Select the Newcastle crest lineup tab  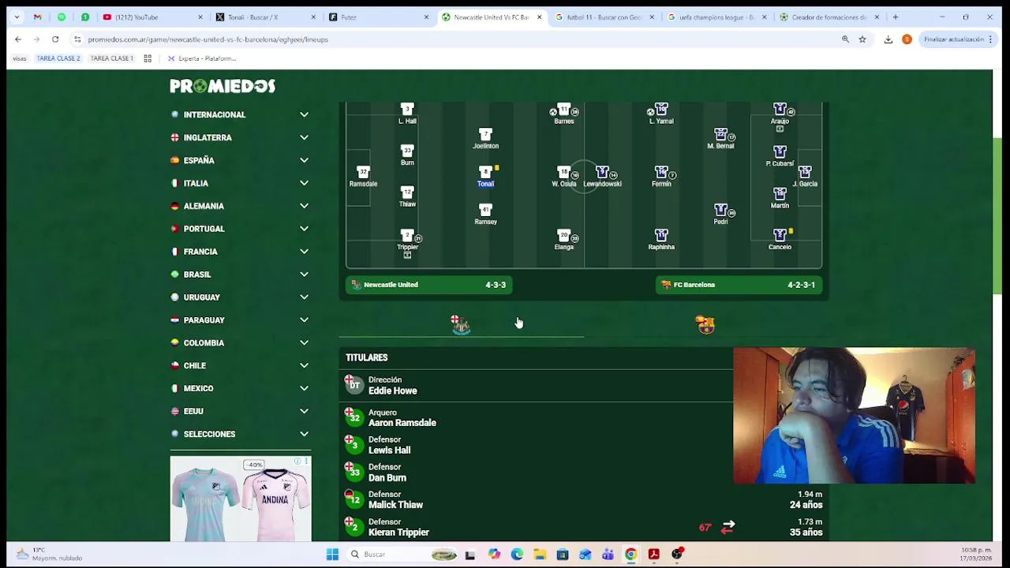click(461, 324)
